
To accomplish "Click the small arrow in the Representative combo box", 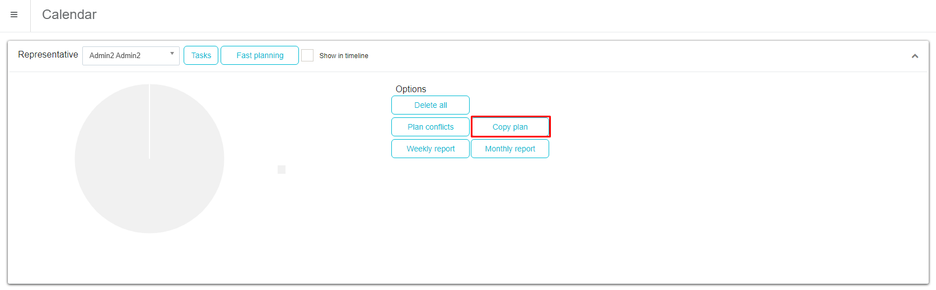I will [x=172, y=54].
